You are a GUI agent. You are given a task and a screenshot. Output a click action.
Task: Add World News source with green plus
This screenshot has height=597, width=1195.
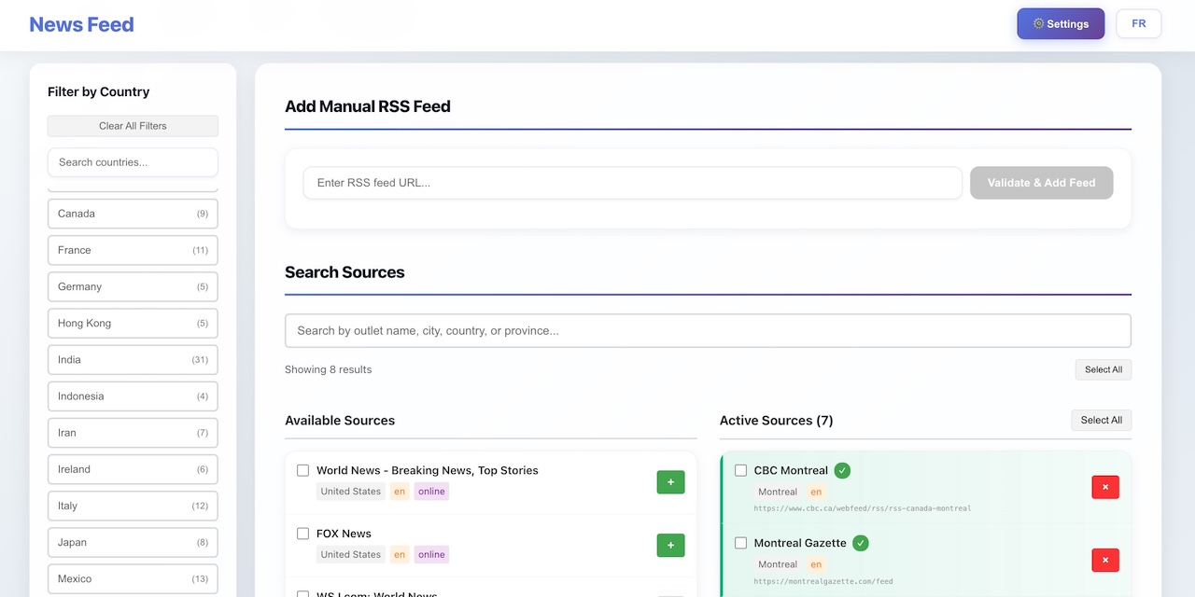670,482
